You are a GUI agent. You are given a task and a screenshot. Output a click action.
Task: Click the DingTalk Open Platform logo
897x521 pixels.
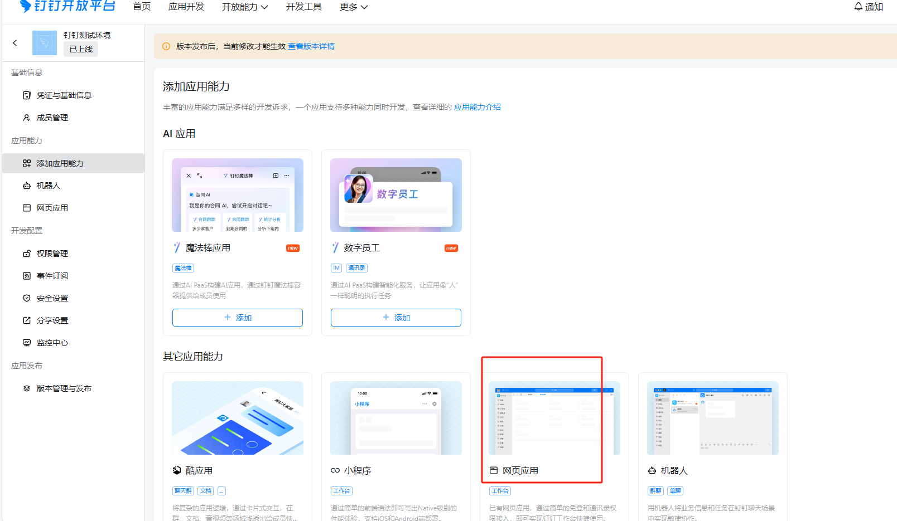[67, 6]
